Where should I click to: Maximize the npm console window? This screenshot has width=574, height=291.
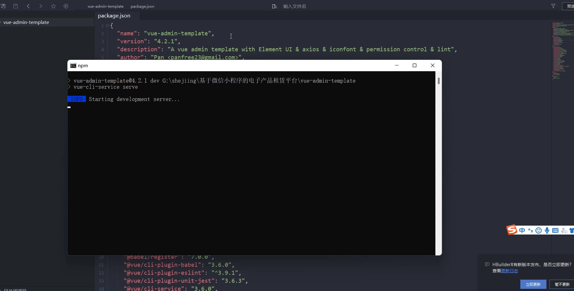click(x=415, y=65)
